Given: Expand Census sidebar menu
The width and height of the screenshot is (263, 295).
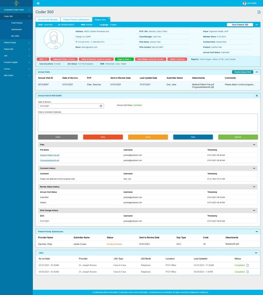Looking at the screenshot, I should 16,69.
